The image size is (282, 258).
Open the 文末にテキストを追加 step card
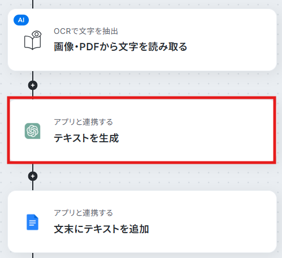pos(142,222)
